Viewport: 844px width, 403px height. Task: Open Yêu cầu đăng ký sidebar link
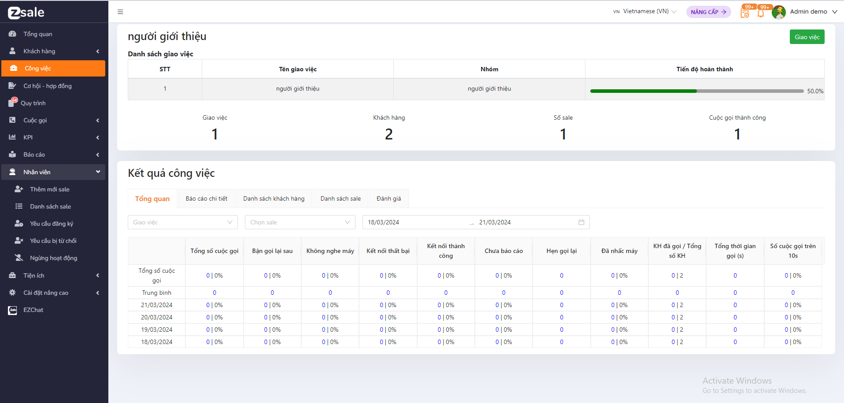click(x=52, y=223)
